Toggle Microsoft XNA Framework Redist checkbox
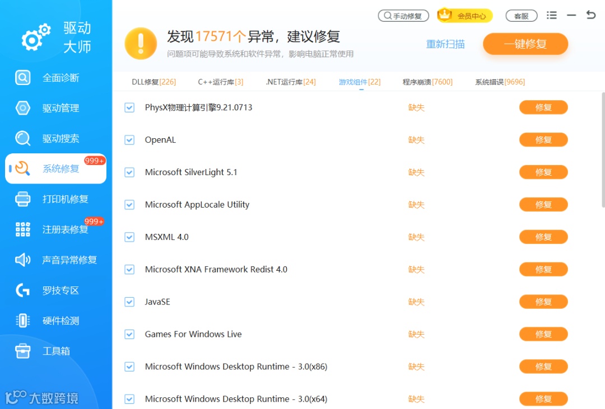The width and height of the screenshot is (605, 409). [x=129, y=270]
